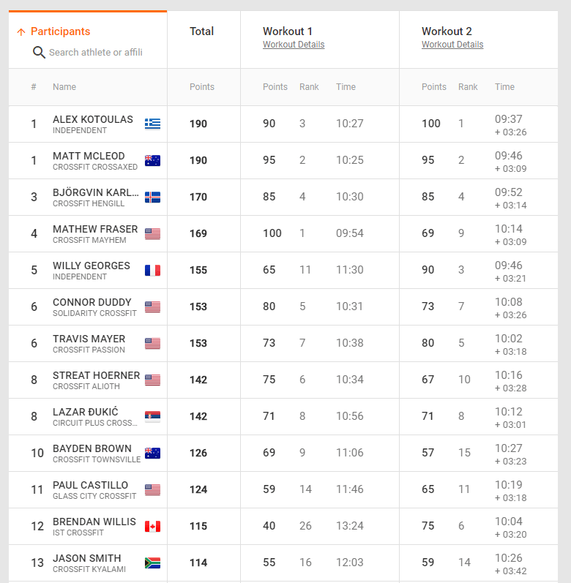The width and height of the screenshot is (571, 583).
Task: Click Jason Smith's South African flag icon
Action: tap(152, 563)
